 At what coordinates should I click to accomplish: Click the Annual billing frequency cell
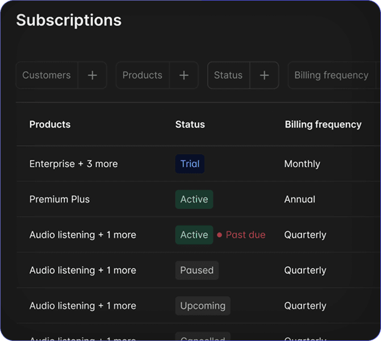300,199
